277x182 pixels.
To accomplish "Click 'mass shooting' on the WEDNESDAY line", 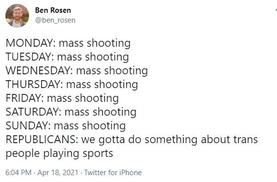I will pos(112,70).
